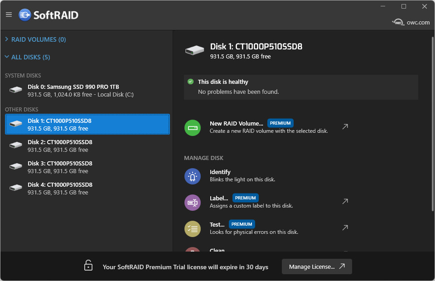Image resolution: width=435 pixels, height=281 pixels.
Task: Click the green New RAID Volume icon
Action: pos(193,128)
